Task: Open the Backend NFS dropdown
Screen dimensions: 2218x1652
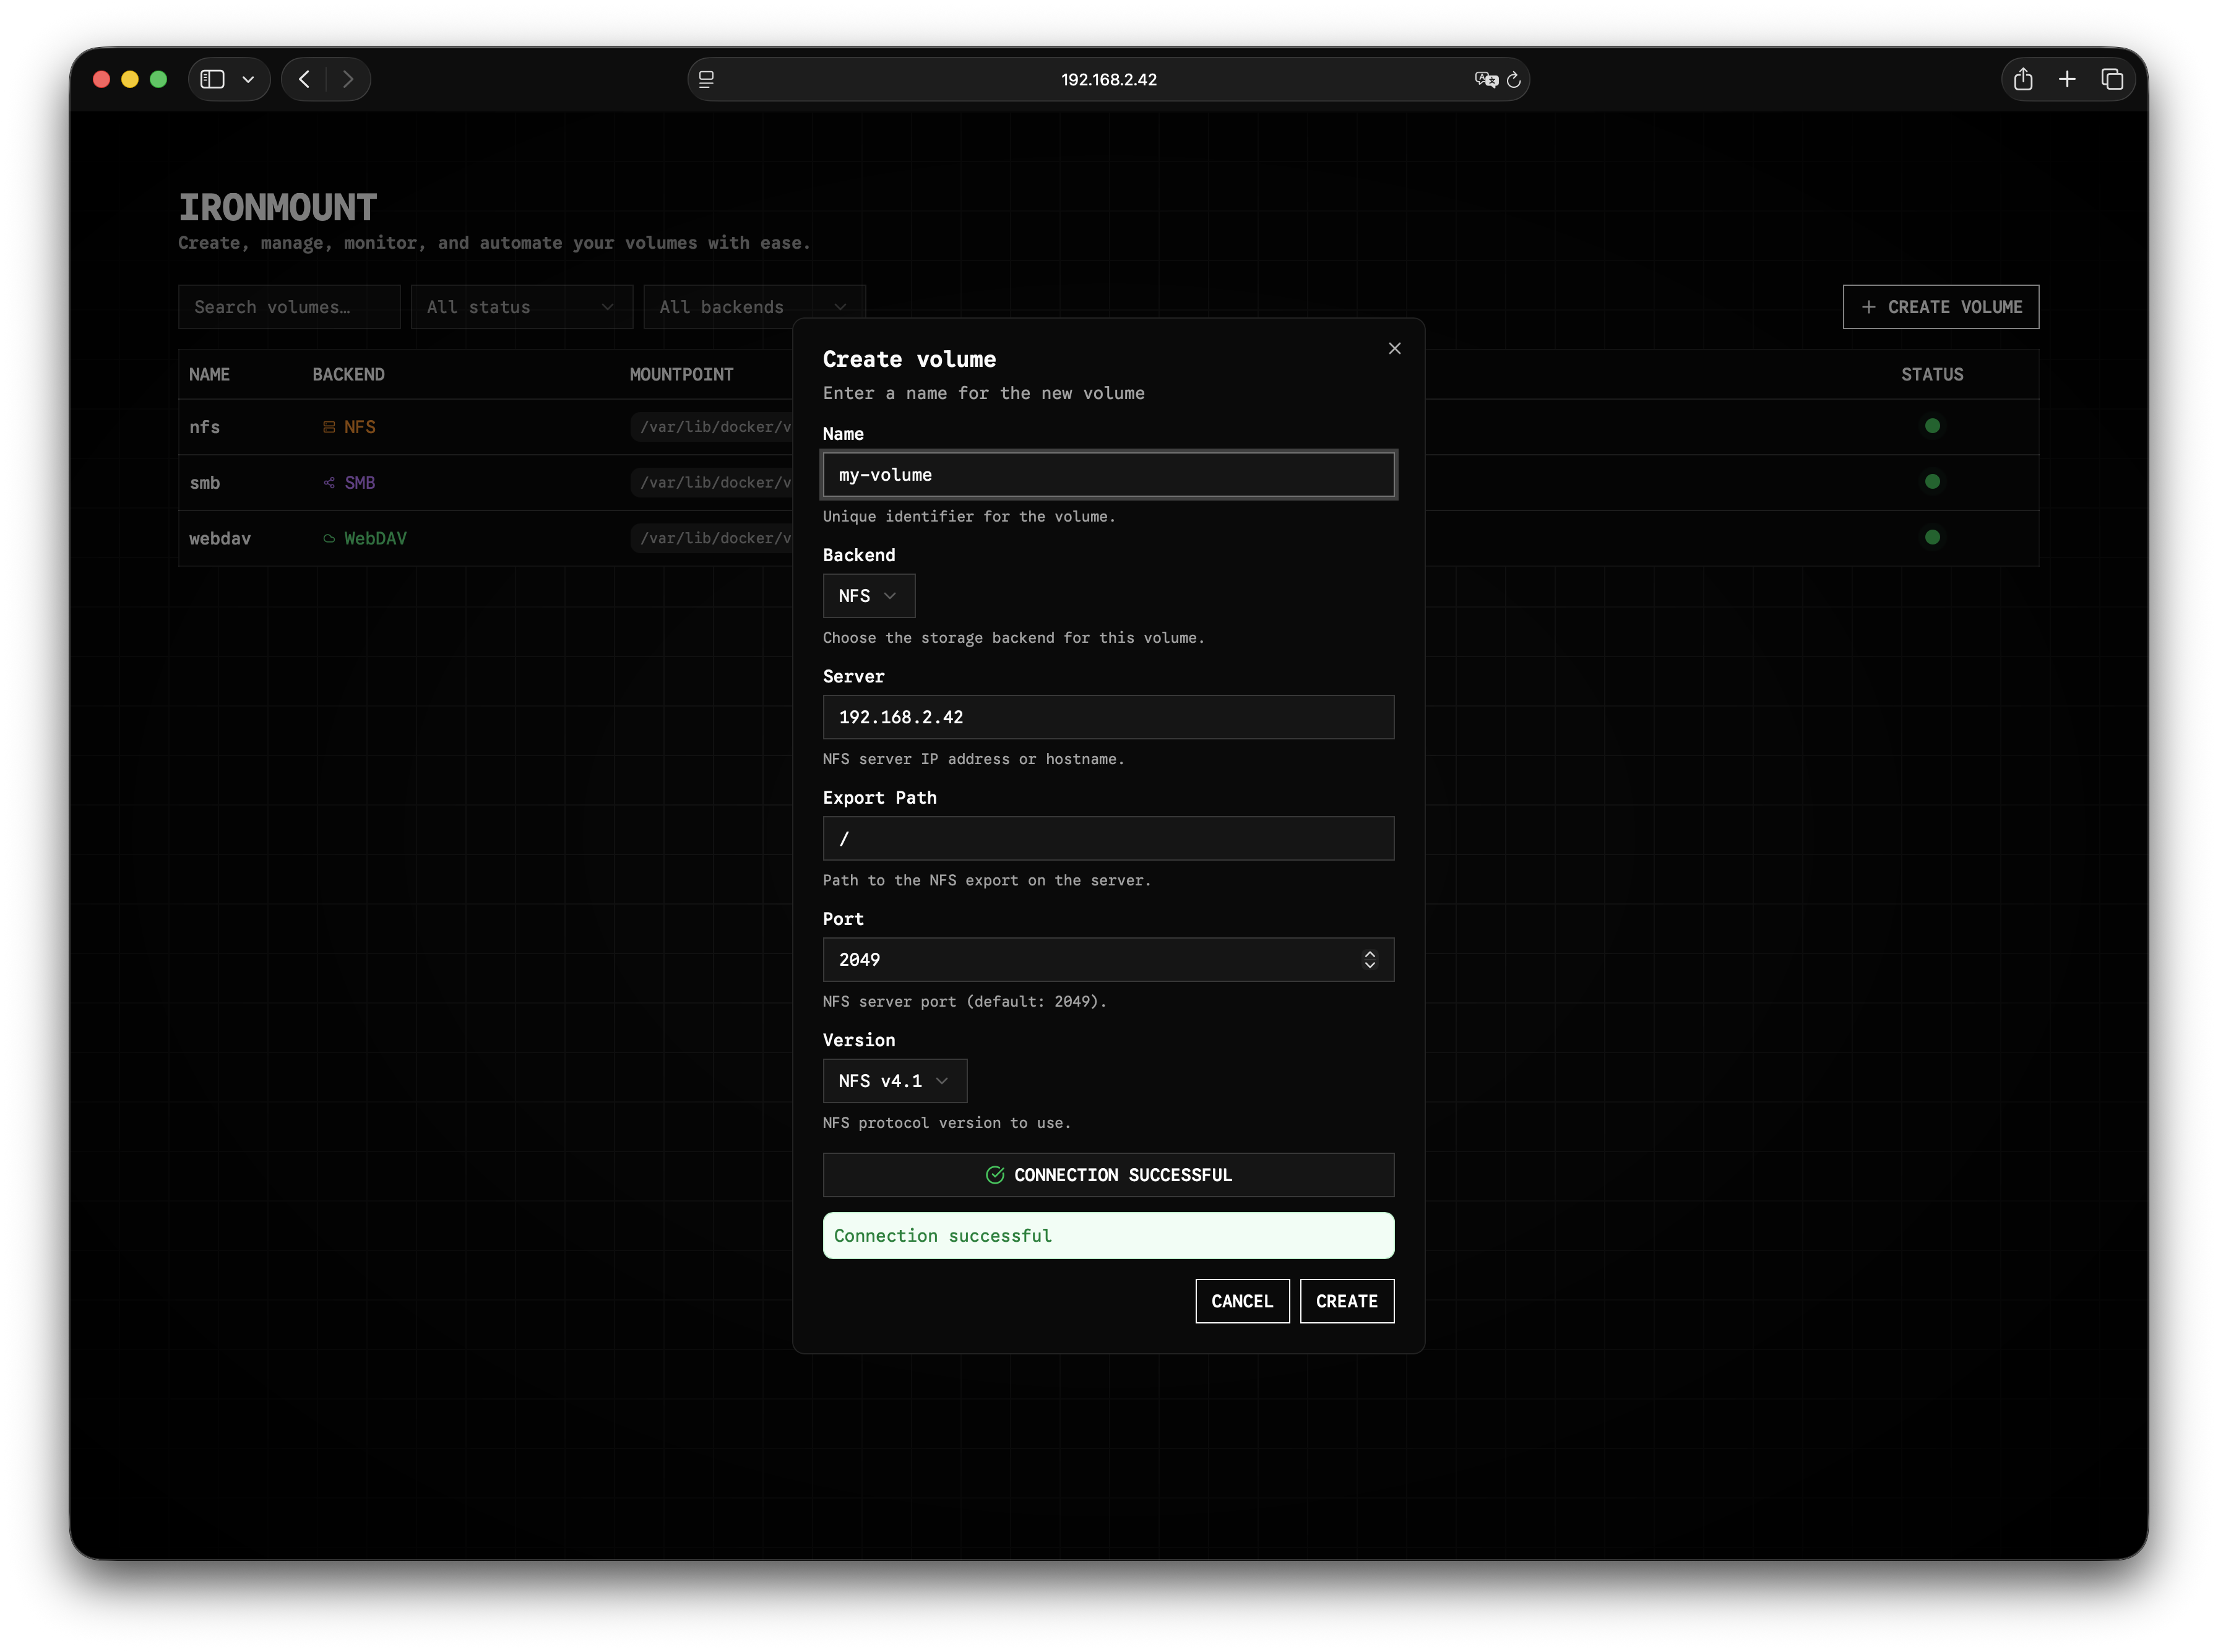Action: coord(868,596)
